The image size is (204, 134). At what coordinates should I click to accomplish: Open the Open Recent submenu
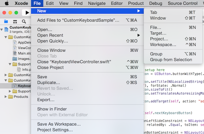click(87, 35)
